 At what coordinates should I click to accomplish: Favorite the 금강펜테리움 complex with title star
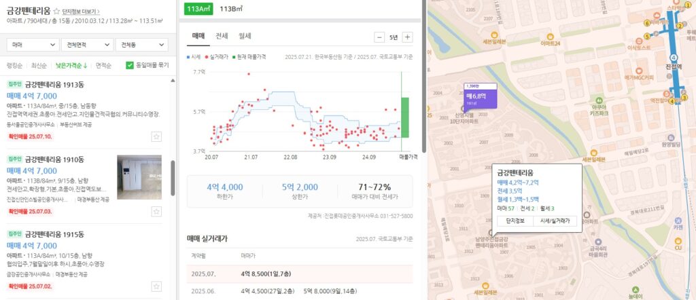pyautogui.click(x=56, y=12)
